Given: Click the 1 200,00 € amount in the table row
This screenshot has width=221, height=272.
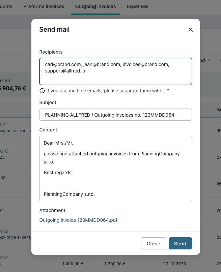Looking at the screenshot, I should (x=115, y=264).
